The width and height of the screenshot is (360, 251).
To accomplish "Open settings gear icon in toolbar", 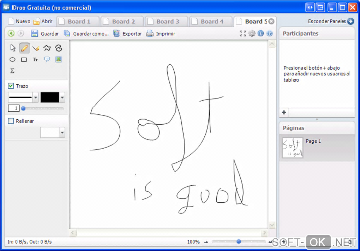I will pyautogui.click(x=252, y=34).
